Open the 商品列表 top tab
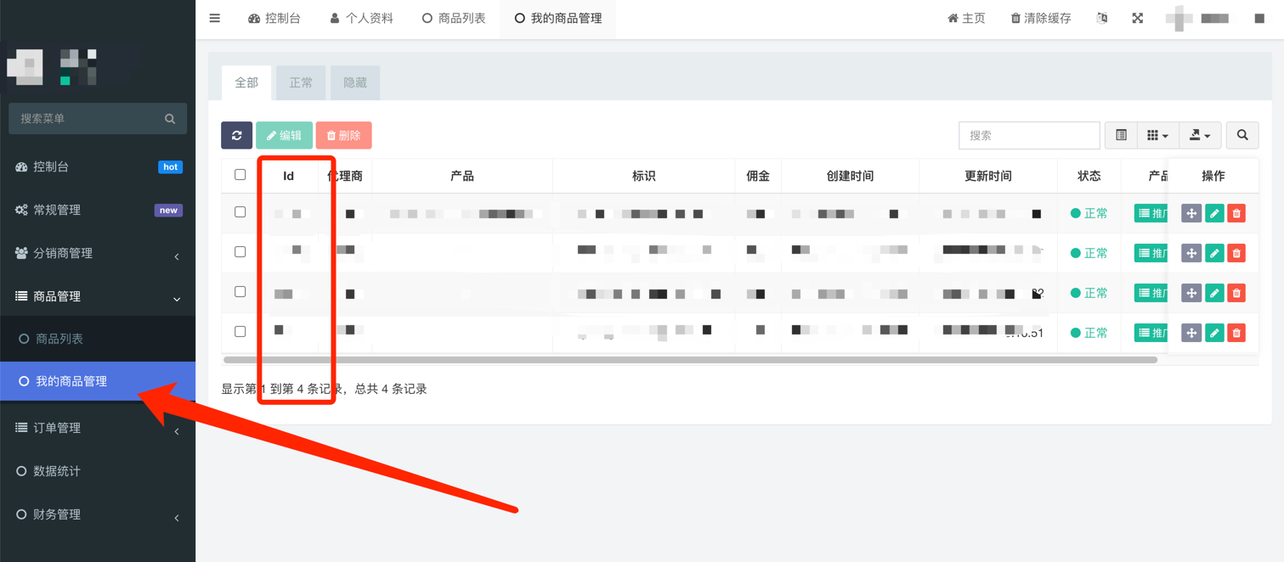Screen dimensions: 1284x562 [454, 18]
